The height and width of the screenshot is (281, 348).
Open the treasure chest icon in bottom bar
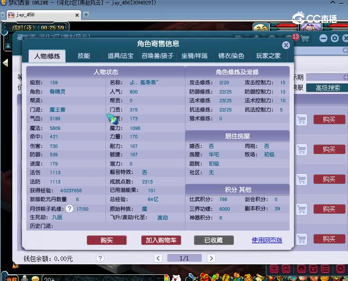(x=204, y=277)
